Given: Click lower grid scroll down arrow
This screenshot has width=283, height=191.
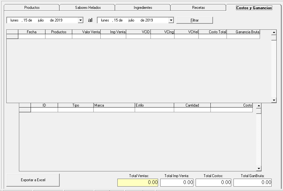Looking at the screenshot, I should coord(259,169).
